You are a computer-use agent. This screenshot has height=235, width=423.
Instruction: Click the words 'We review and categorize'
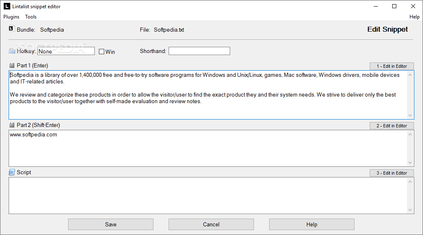coord(41,95)
